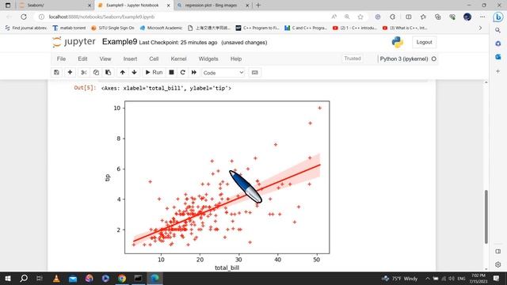Open C and C++ Progra... bookmark
Image resolution: width=507 pixels, height=285 pixels.
[306, 28]
